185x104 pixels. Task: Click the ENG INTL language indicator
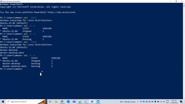coord(167,102)
